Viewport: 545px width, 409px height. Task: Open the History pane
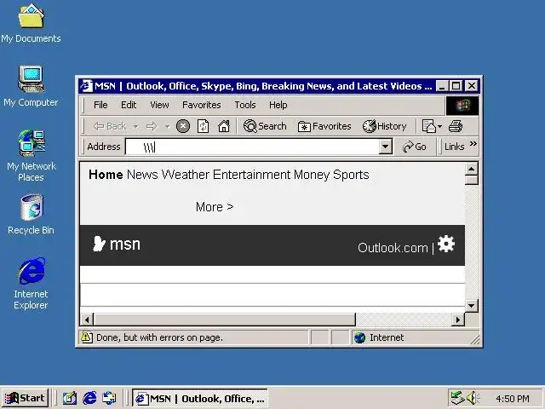point(384,126)
